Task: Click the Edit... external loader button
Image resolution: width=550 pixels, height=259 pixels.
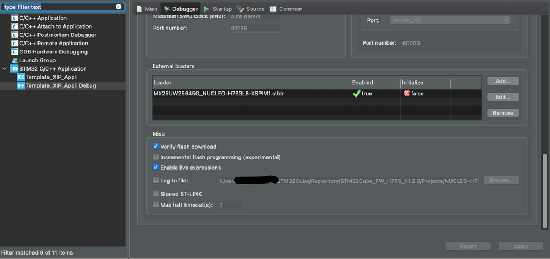Action: (503, 97)
